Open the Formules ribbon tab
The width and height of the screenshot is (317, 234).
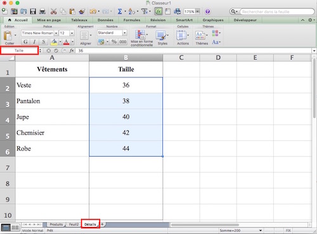(x=132, y=20)
